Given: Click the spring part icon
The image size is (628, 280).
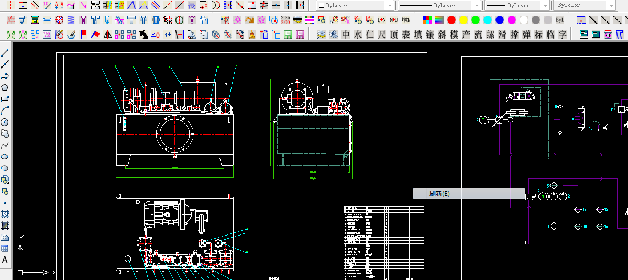Looking at the screenshot, I should [71, 19].
